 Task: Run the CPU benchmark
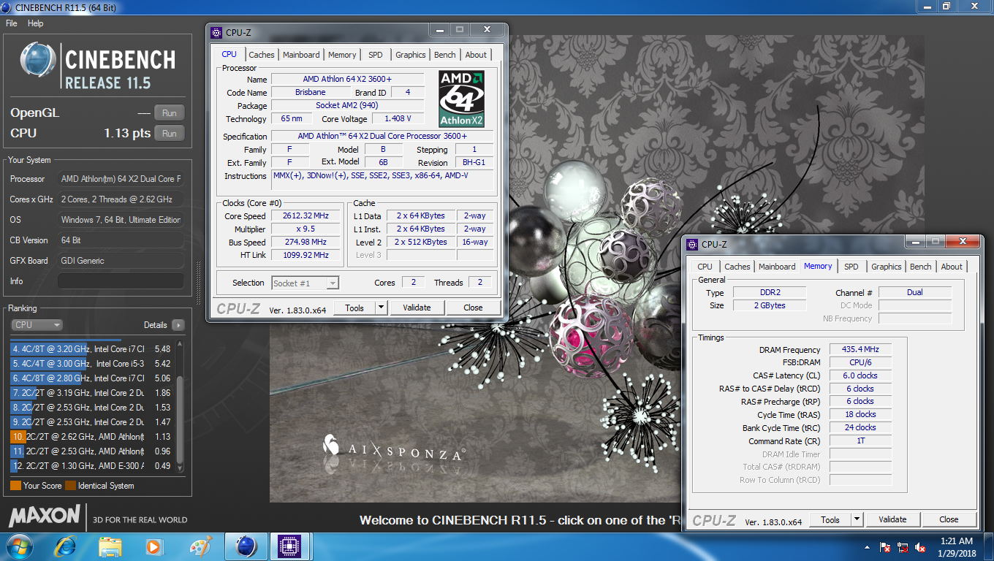pyautogui.click(x=170, y=133)
